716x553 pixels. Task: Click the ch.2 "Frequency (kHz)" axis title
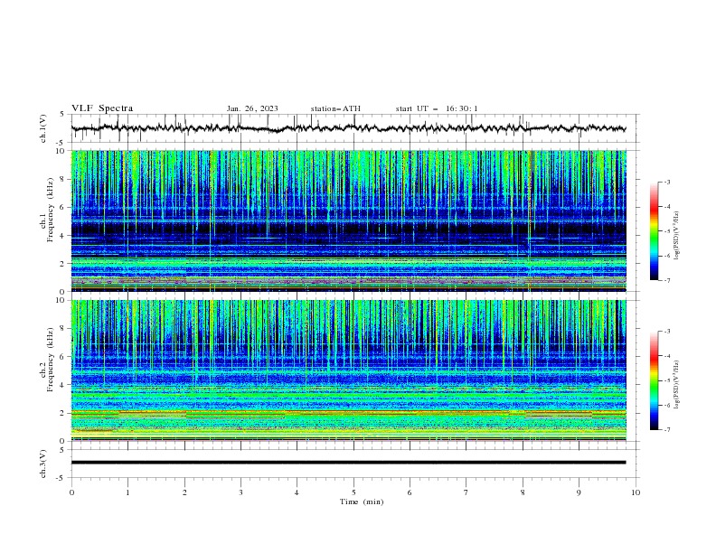pos(51,359)
